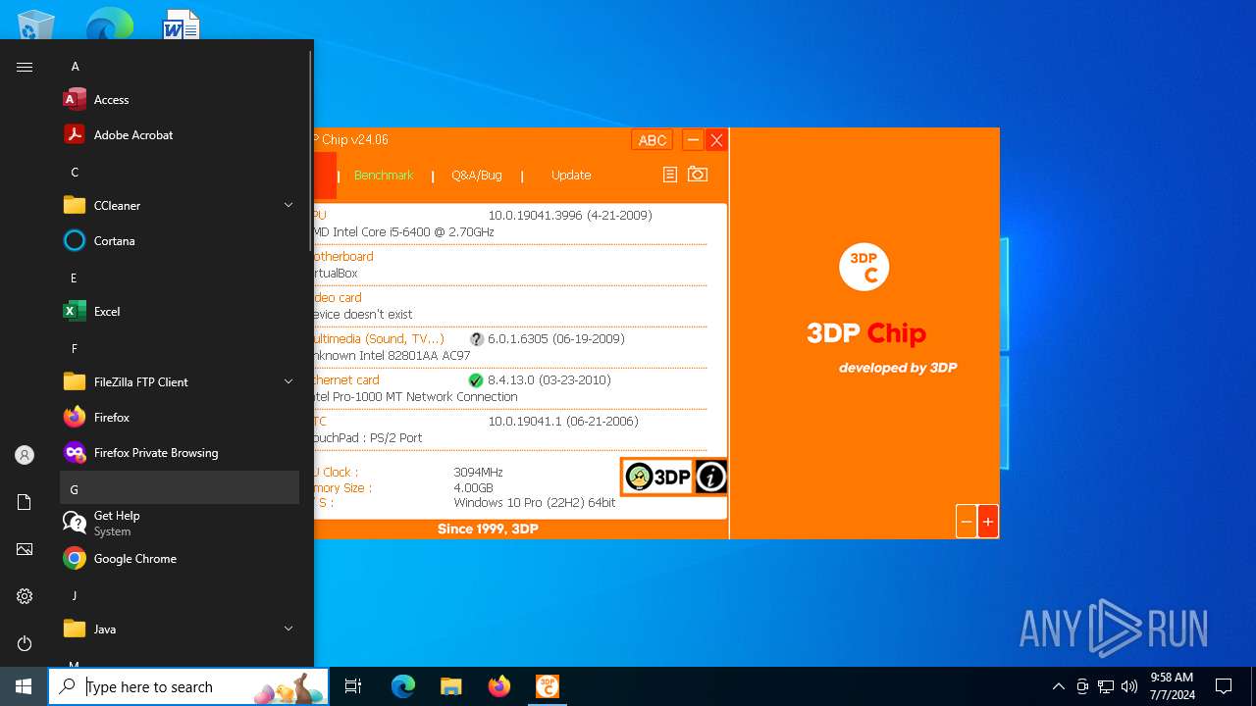Viewport: 1256px width, 706px height.
Task: Click the text report list icon
Action: (670, 175)
